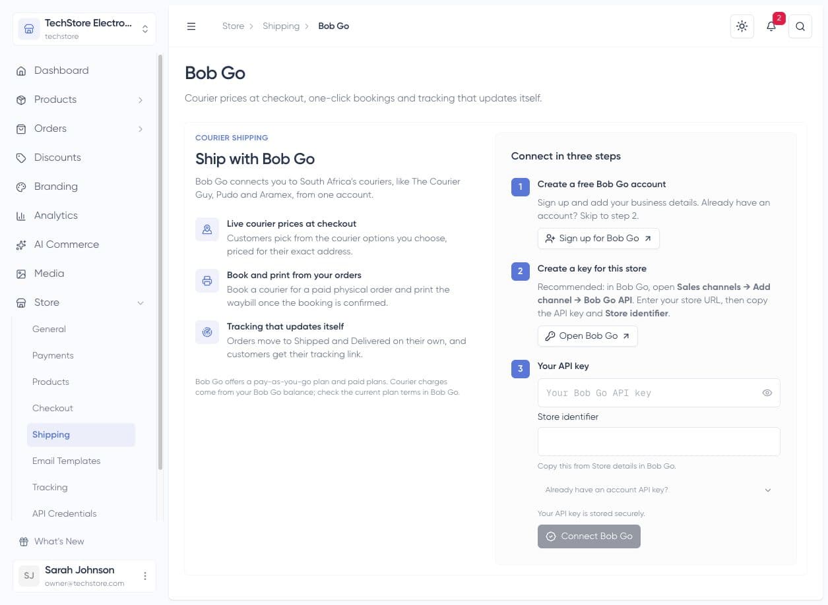
Task: Click the AI Commerce sparkle icon
Action: pyautogui.click(x=21, y=245)
